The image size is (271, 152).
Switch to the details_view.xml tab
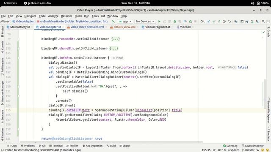123,27
